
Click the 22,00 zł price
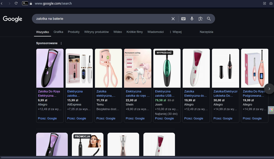tap(131, 100)
